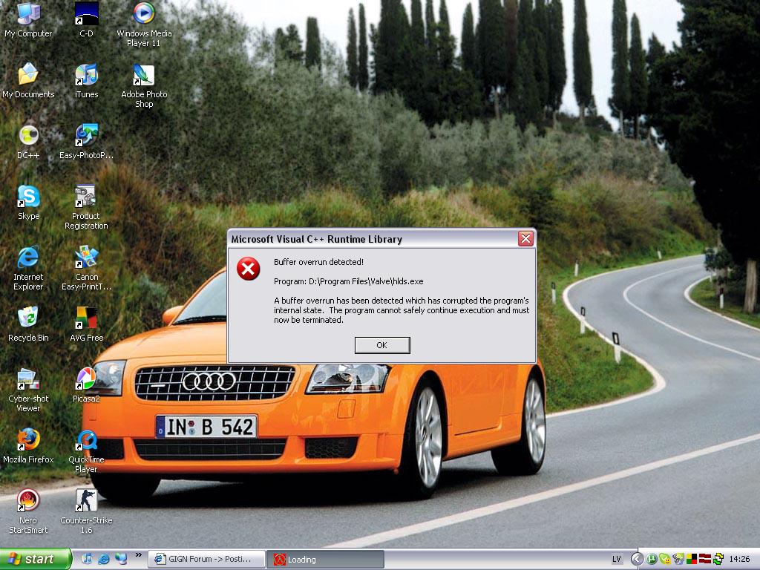Screen dimensions: 760x570
Task: Open the LV language bar selector
Action: 617,559
